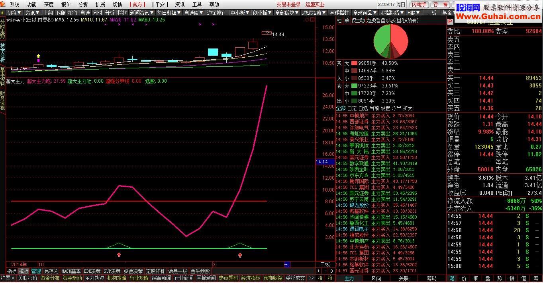Click the 设置 option in 龙虎看盘
The image size is (543, 283).
pos(386,108)
